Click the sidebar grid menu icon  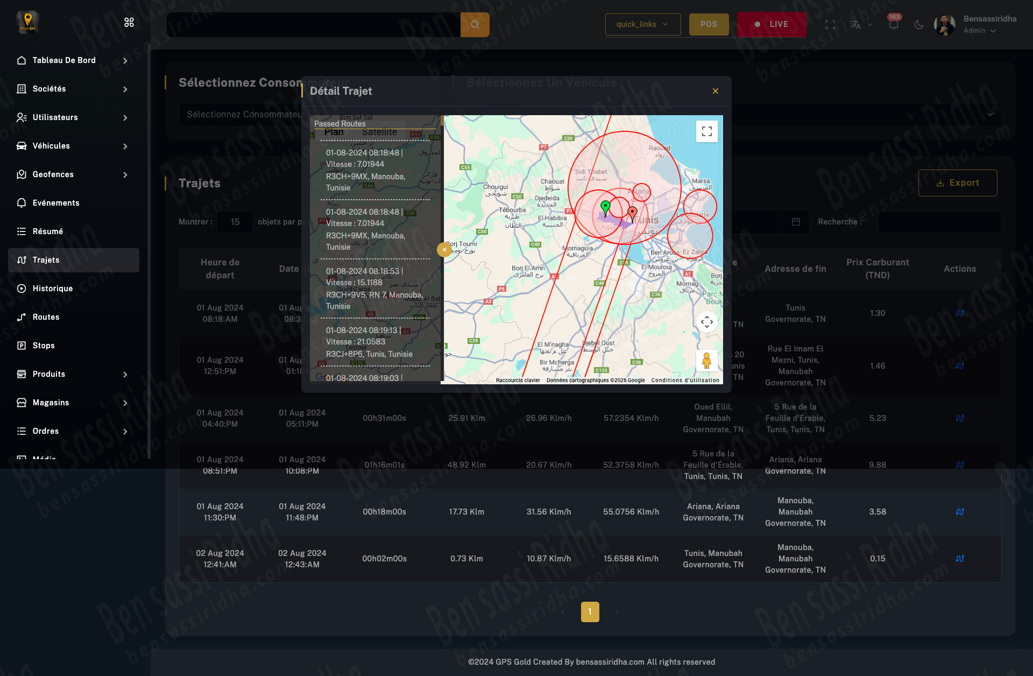click(129, 22)
